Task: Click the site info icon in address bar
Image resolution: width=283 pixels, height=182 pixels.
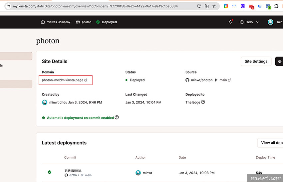Action: click(x=8, y=6)
